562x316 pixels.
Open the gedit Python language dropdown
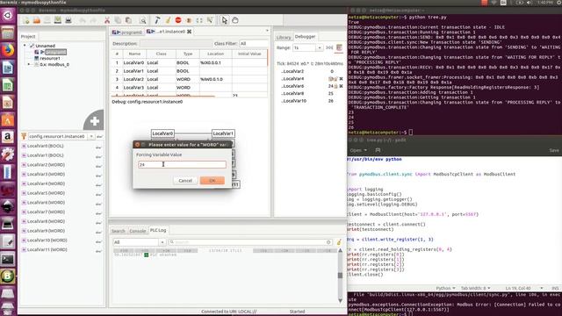445,288
